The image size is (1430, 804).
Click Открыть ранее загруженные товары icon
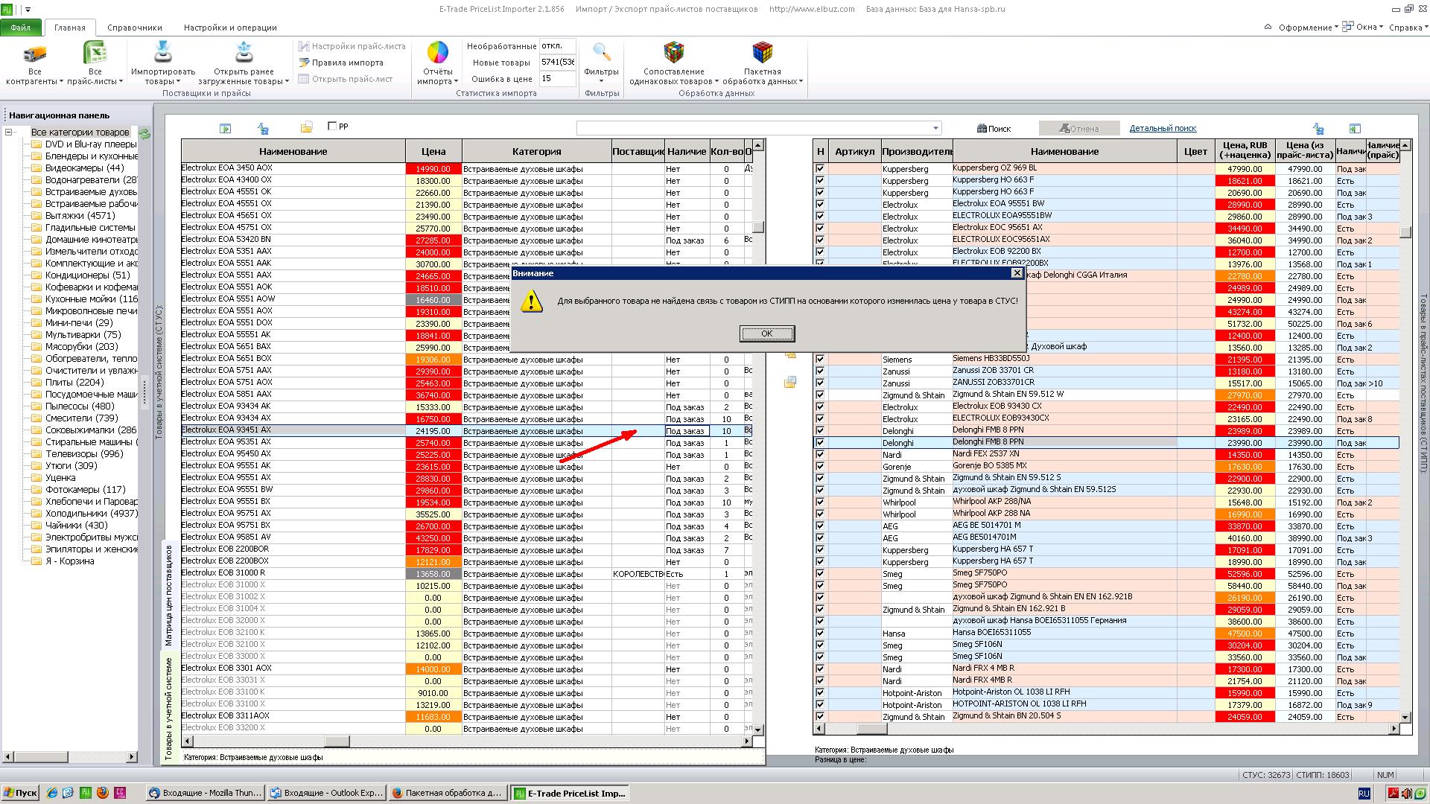[x=244, y=52]
